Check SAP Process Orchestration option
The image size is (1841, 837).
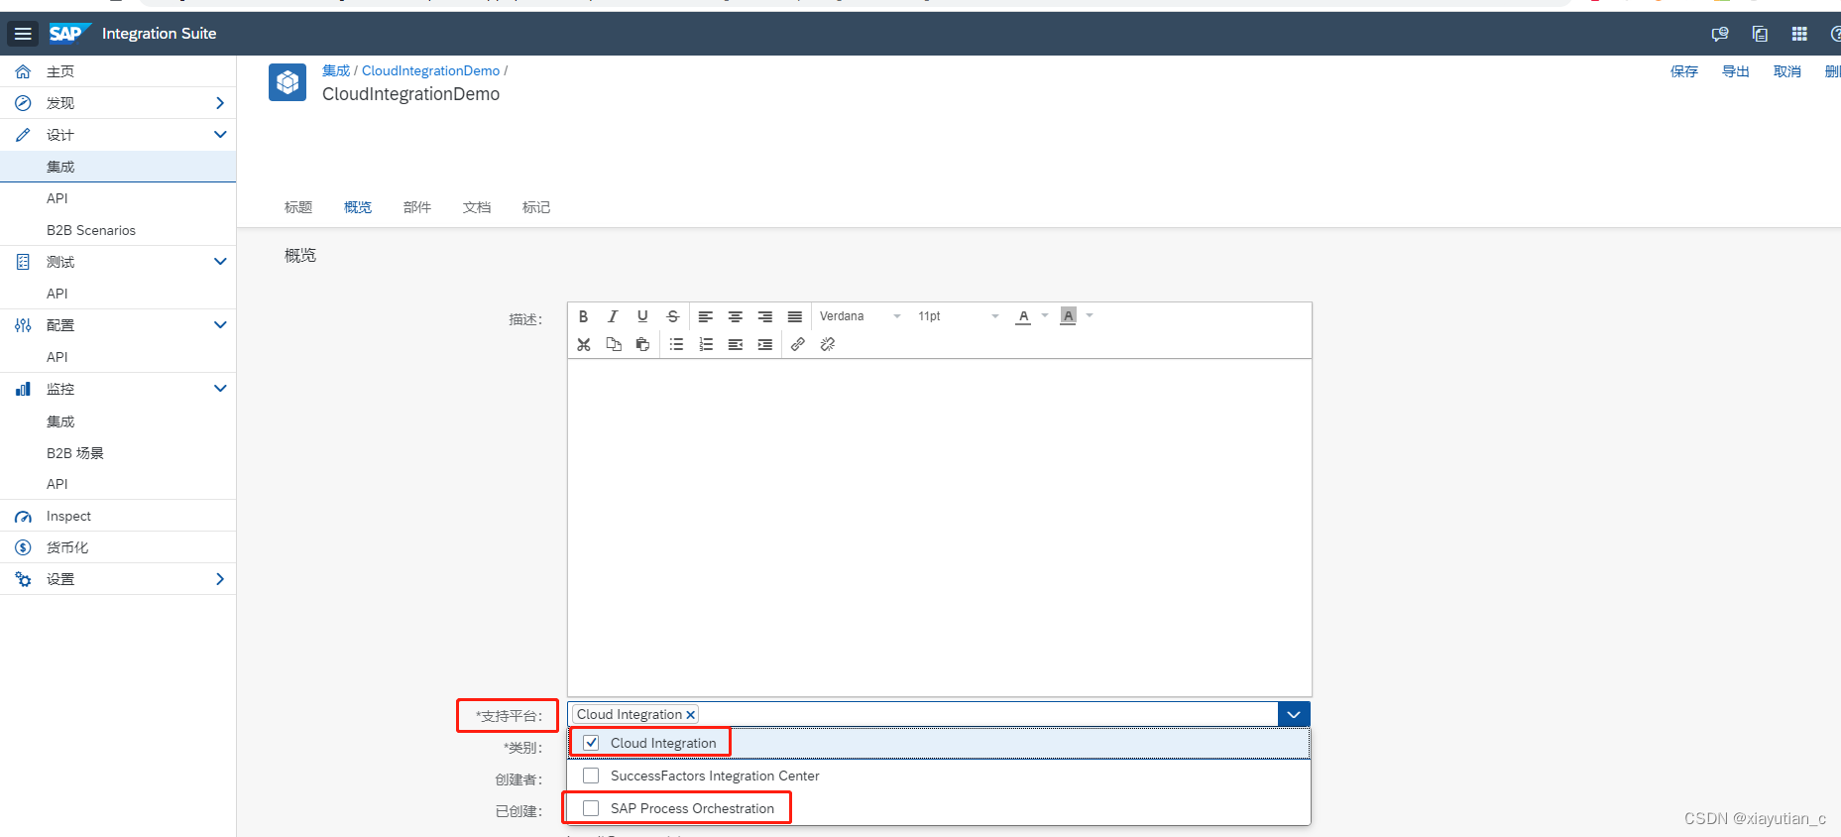pyautogui.click(x=591, y=808)
